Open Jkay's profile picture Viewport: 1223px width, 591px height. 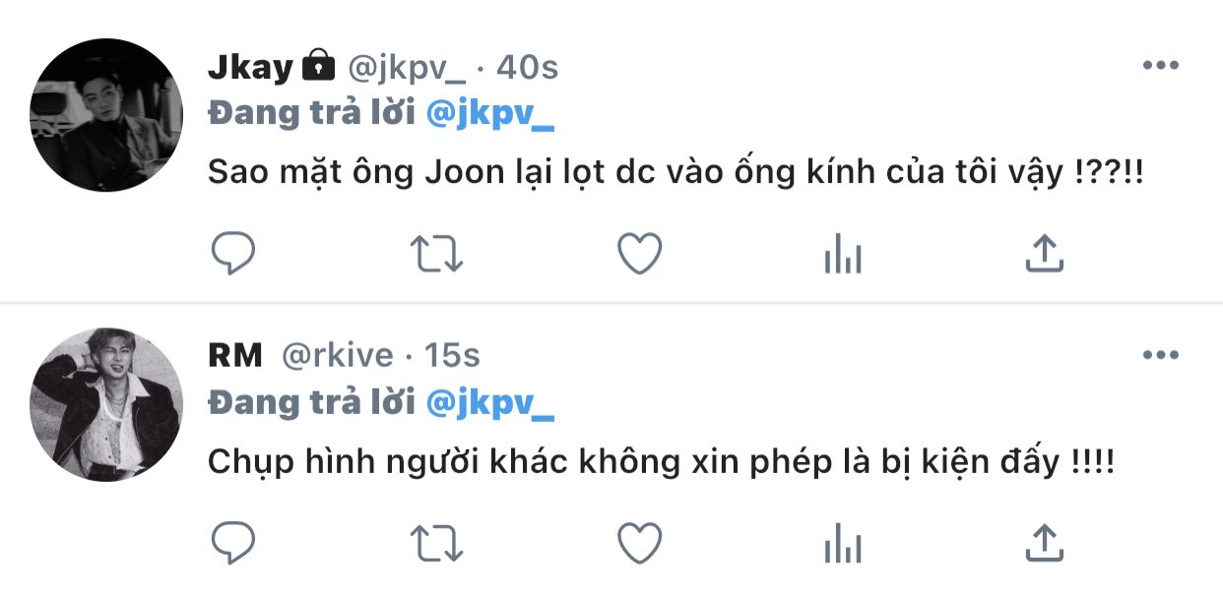106,115
